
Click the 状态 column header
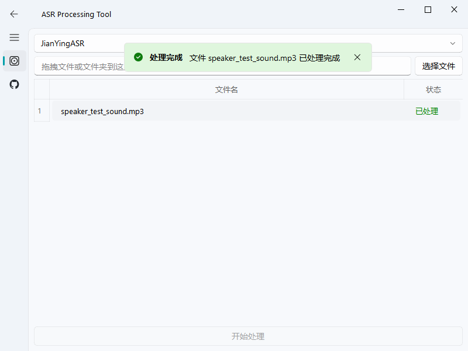433,89
